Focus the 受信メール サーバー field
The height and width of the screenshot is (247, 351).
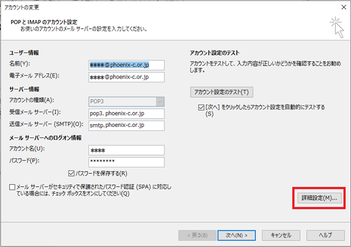point(126,112)
